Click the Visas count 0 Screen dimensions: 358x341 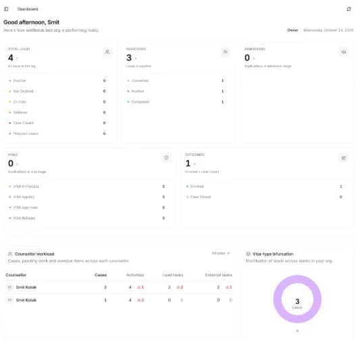pos(11,163)
